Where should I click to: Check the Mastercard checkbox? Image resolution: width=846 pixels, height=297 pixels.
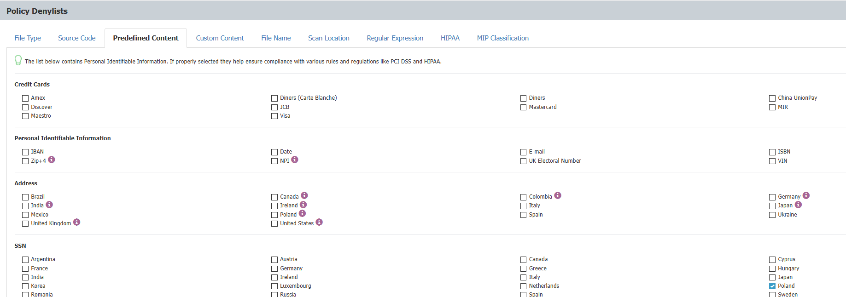(x=523, y=108)
